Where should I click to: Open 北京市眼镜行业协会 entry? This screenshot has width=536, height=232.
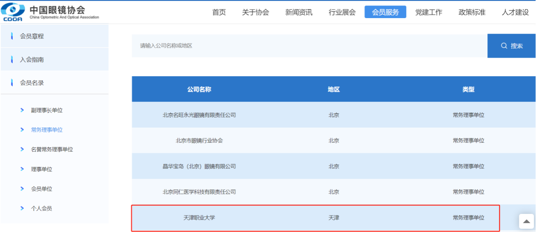click(199, 141)
